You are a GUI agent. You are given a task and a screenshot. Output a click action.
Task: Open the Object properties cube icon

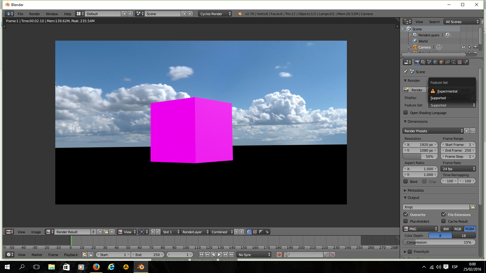pos(441,62)
